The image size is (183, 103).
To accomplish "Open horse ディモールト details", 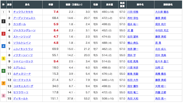I will (x=21, y=98).
